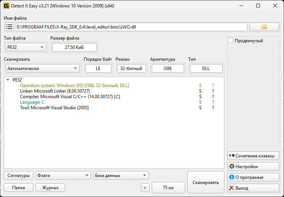This screenshot has height=197, width=284.
Task: Open the Тип файла PE32 dropdown
Action: 26,47
